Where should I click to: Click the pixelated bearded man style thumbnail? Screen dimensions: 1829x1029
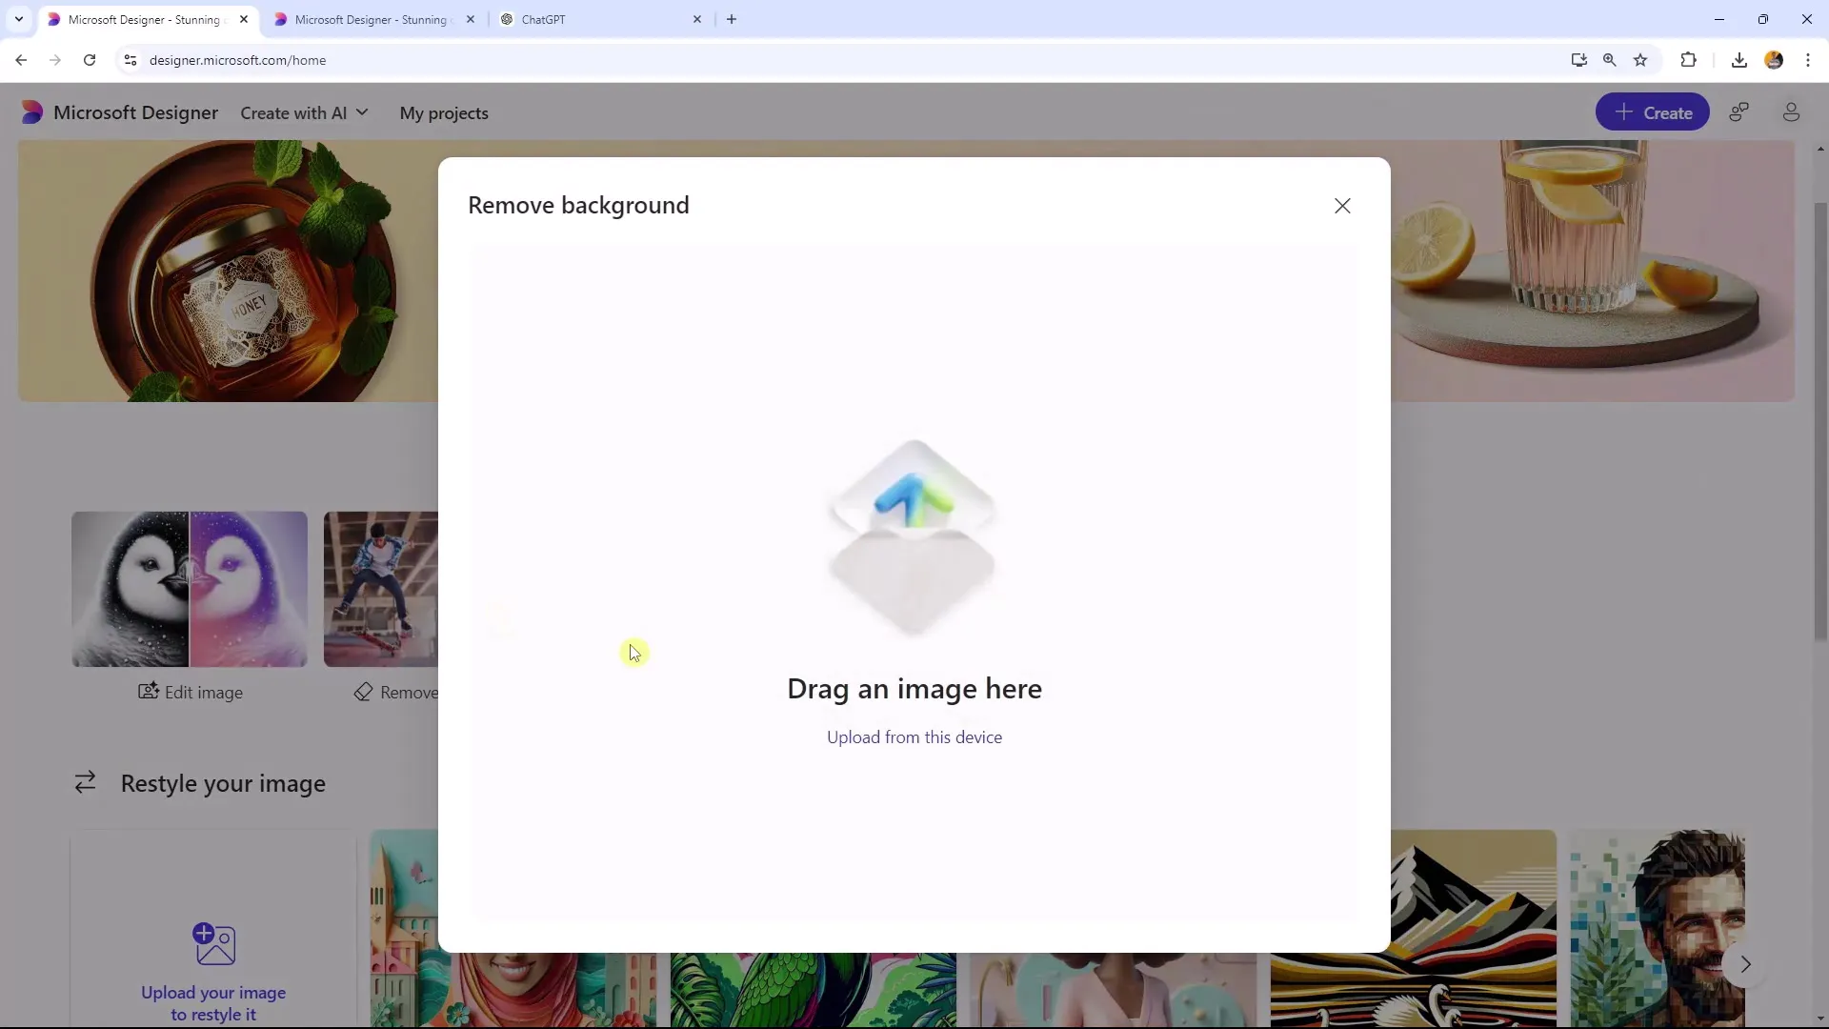(x=1658, y=928)
